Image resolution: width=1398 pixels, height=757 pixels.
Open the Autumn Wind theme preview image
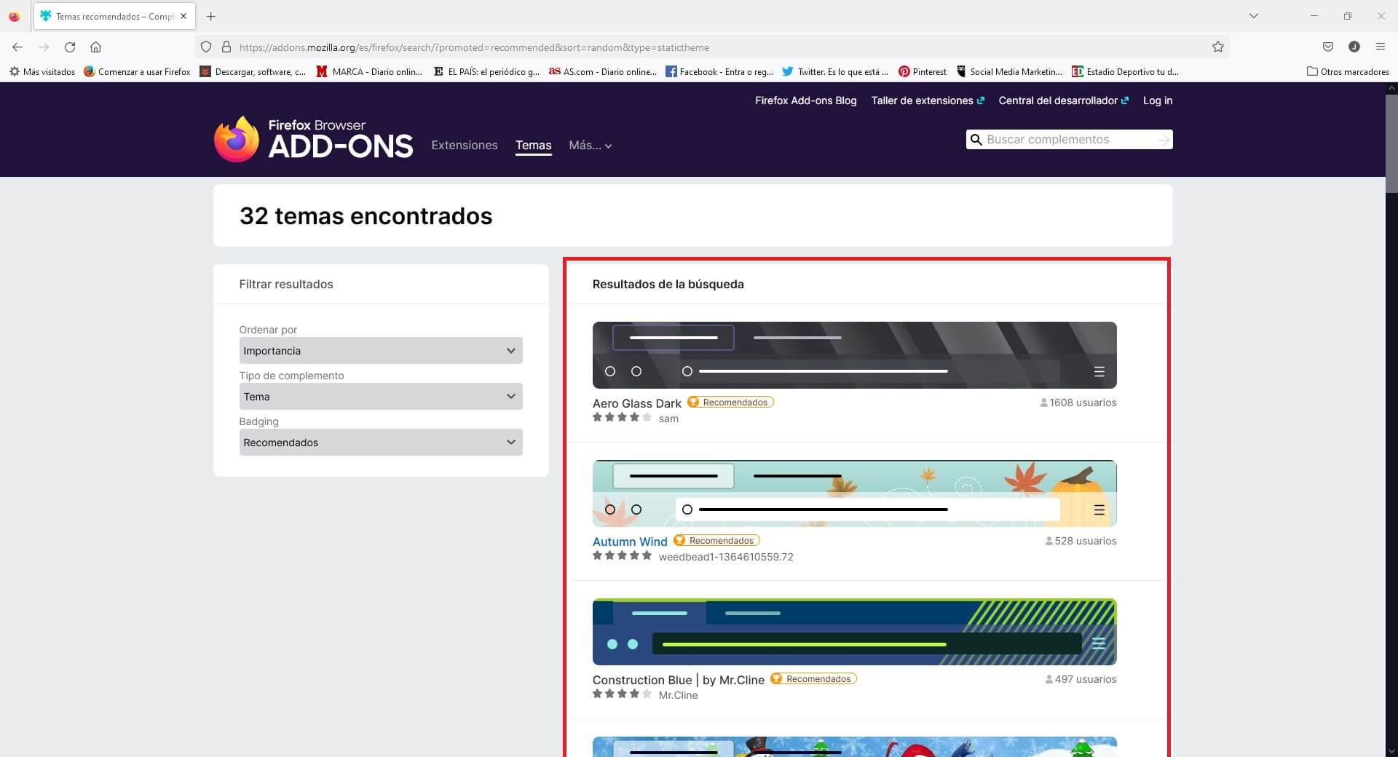click(x=855, y=494)
